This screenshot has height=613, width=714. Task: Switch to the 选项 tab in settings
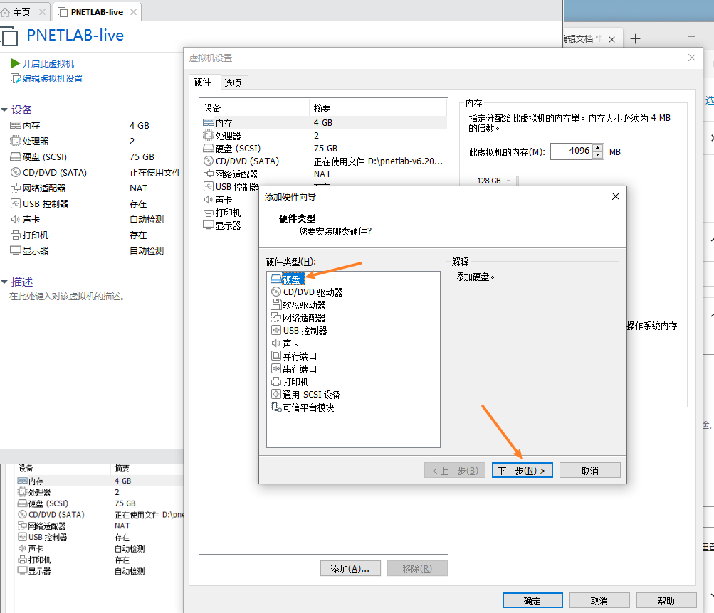tap(233, 82)
